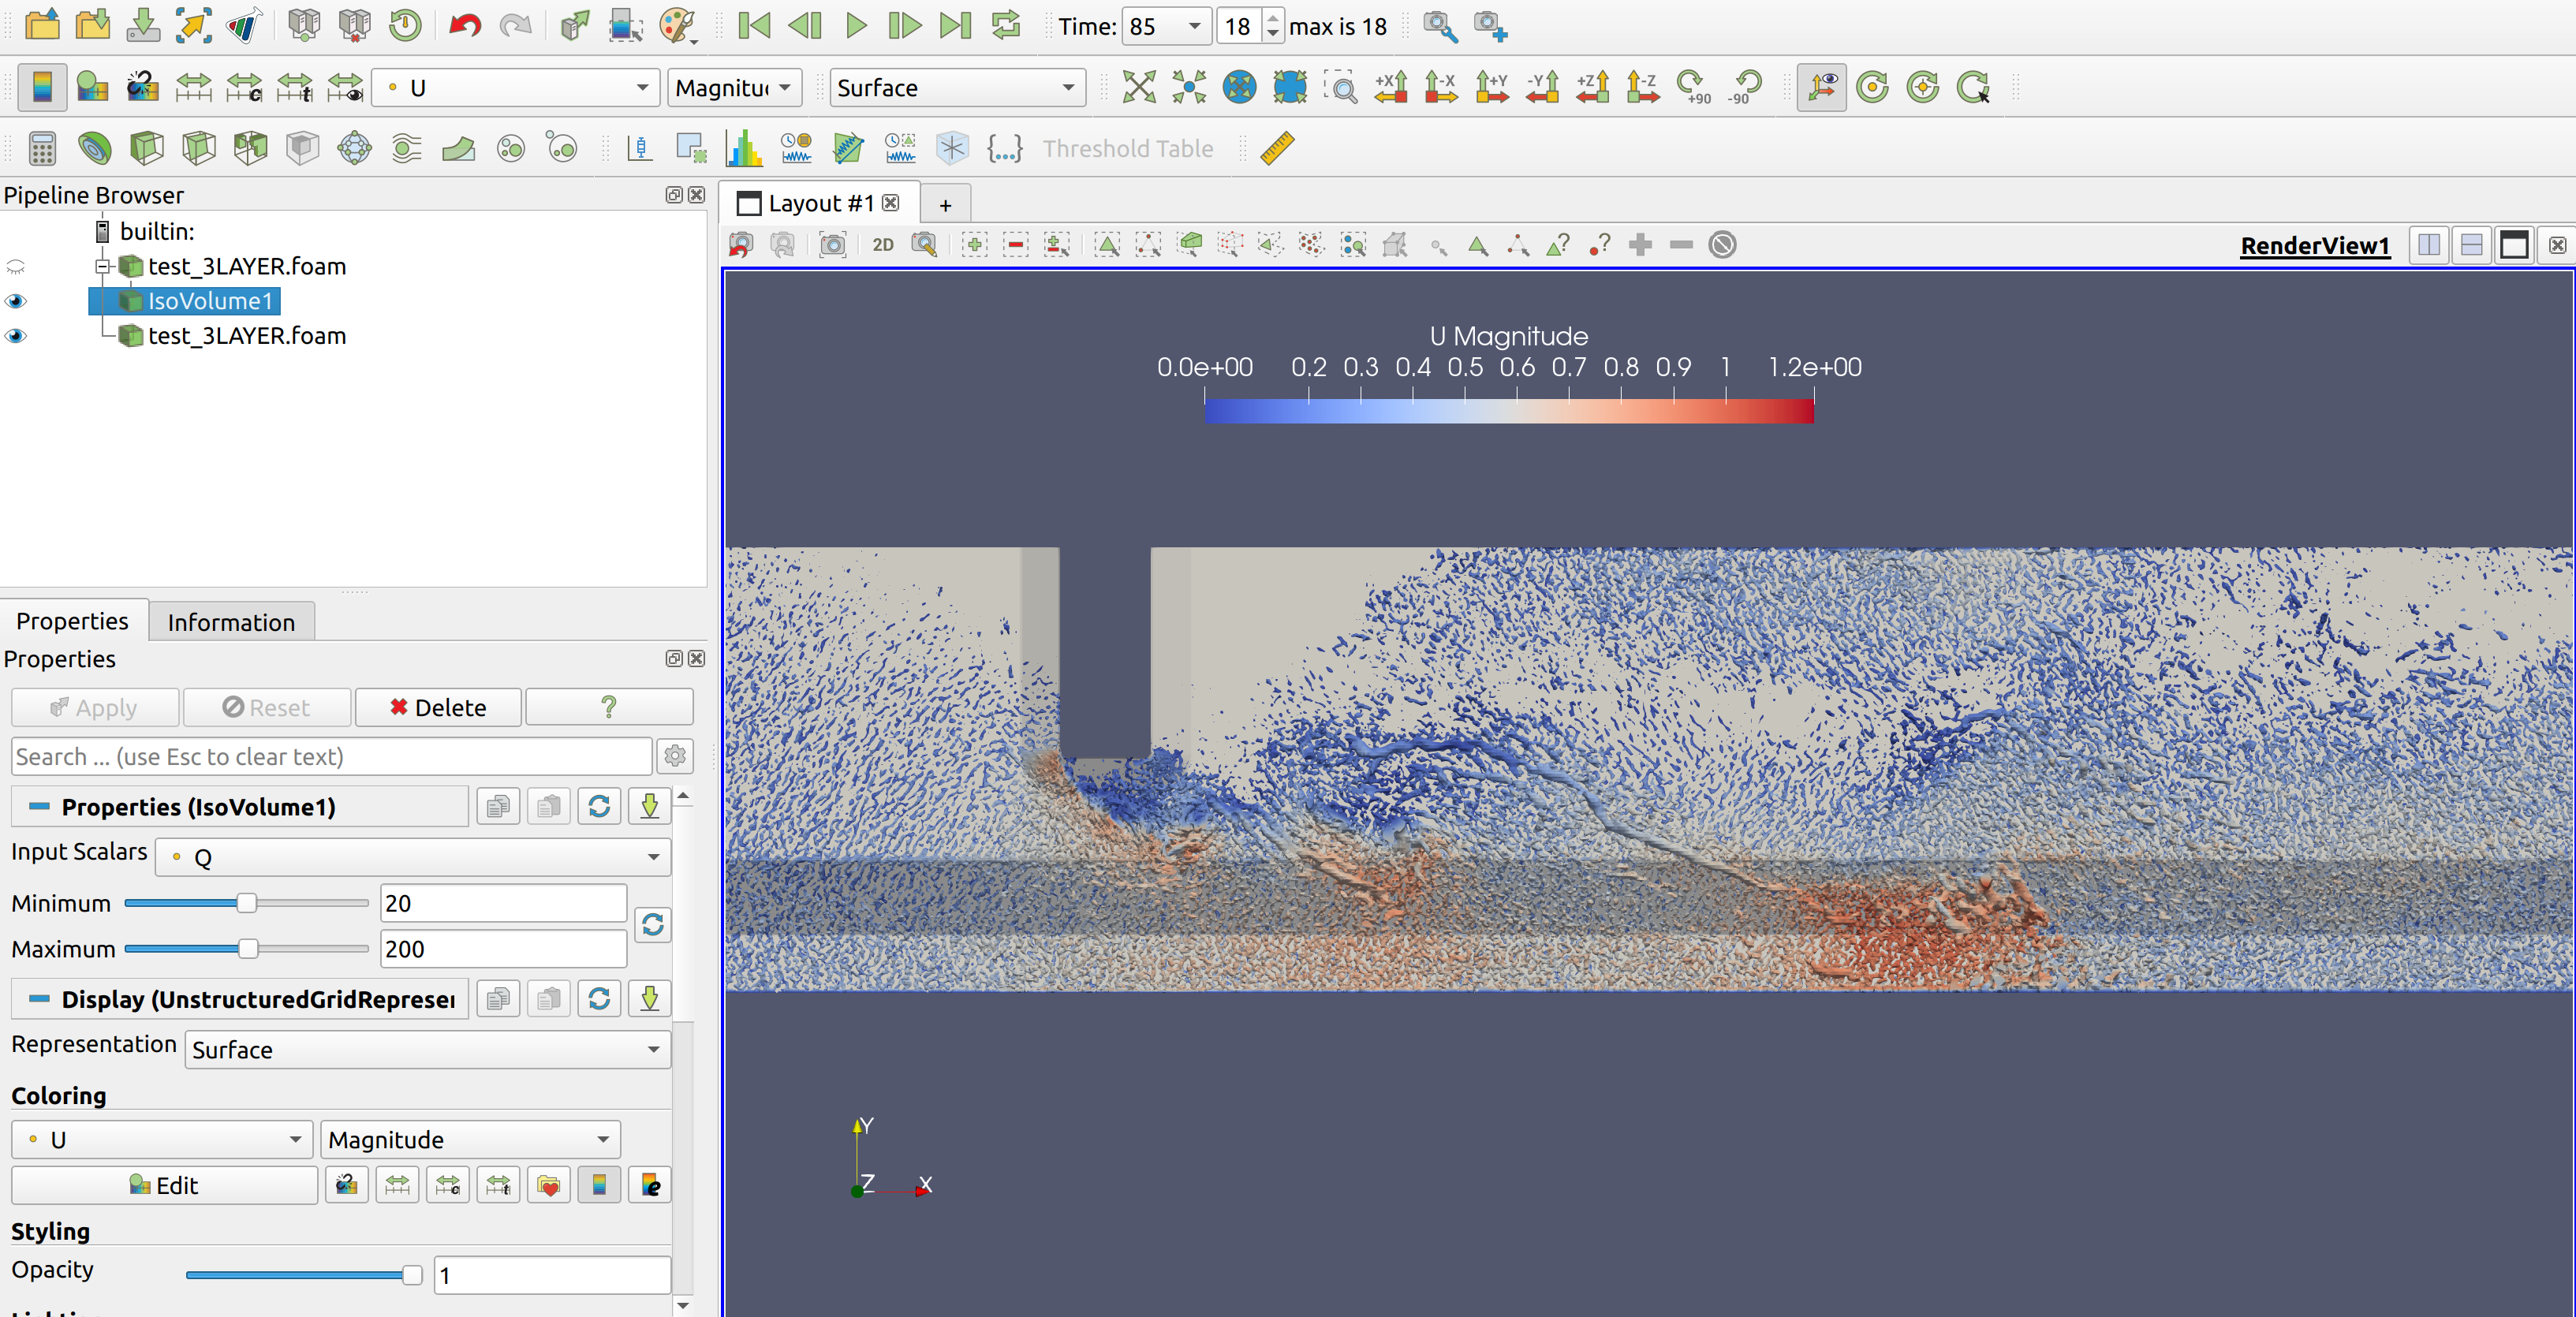The width and height of the screenshot is (2576, 1317).
Task: Click Reset camera icon
Action: pyautogui.click(x=1138, y=88)
